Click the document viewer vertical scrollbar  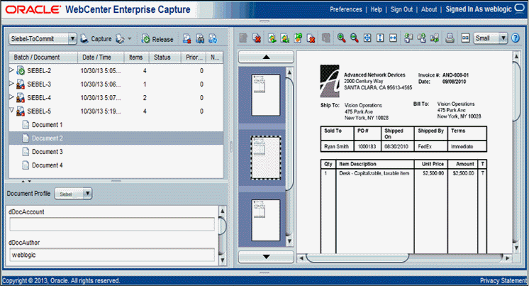click(x=516, y=152)
